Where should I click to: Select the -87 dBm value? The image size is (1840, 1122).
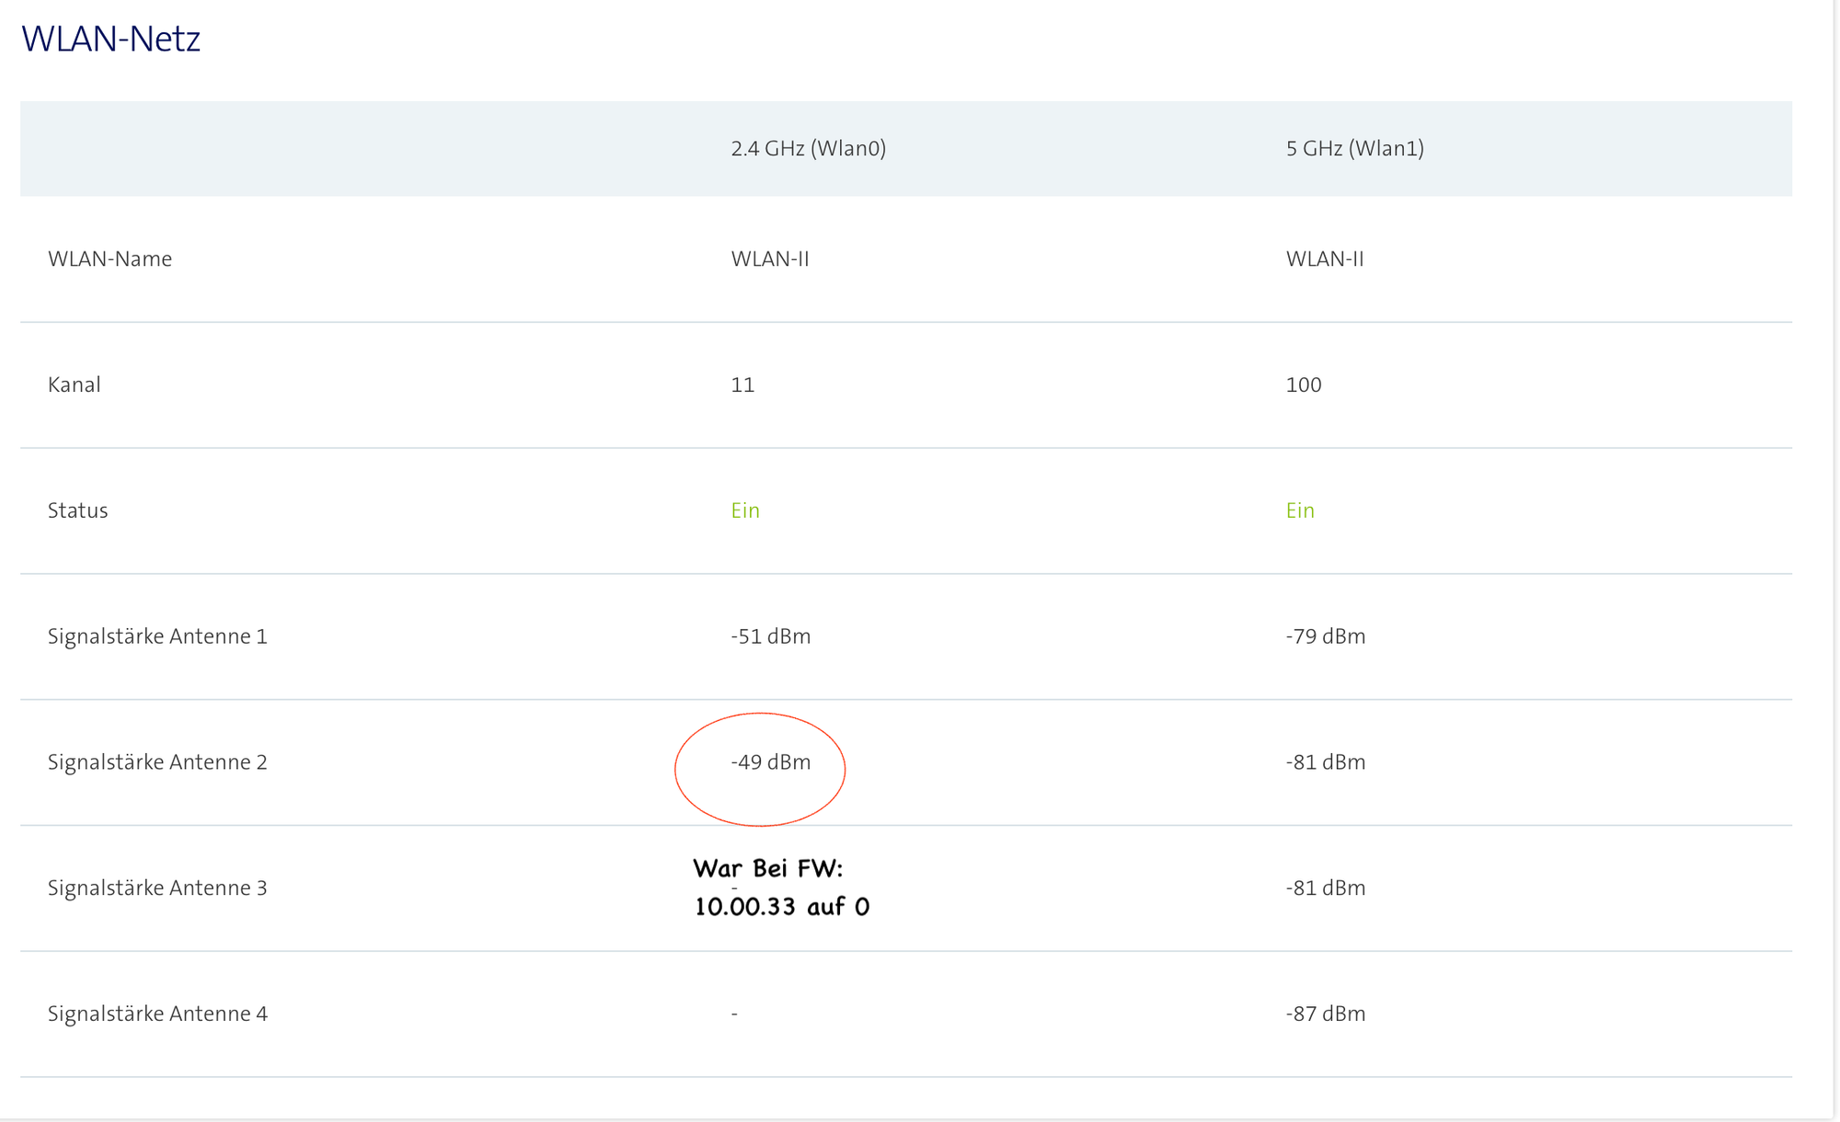pyautogui.click(x=1326, y=1013)
